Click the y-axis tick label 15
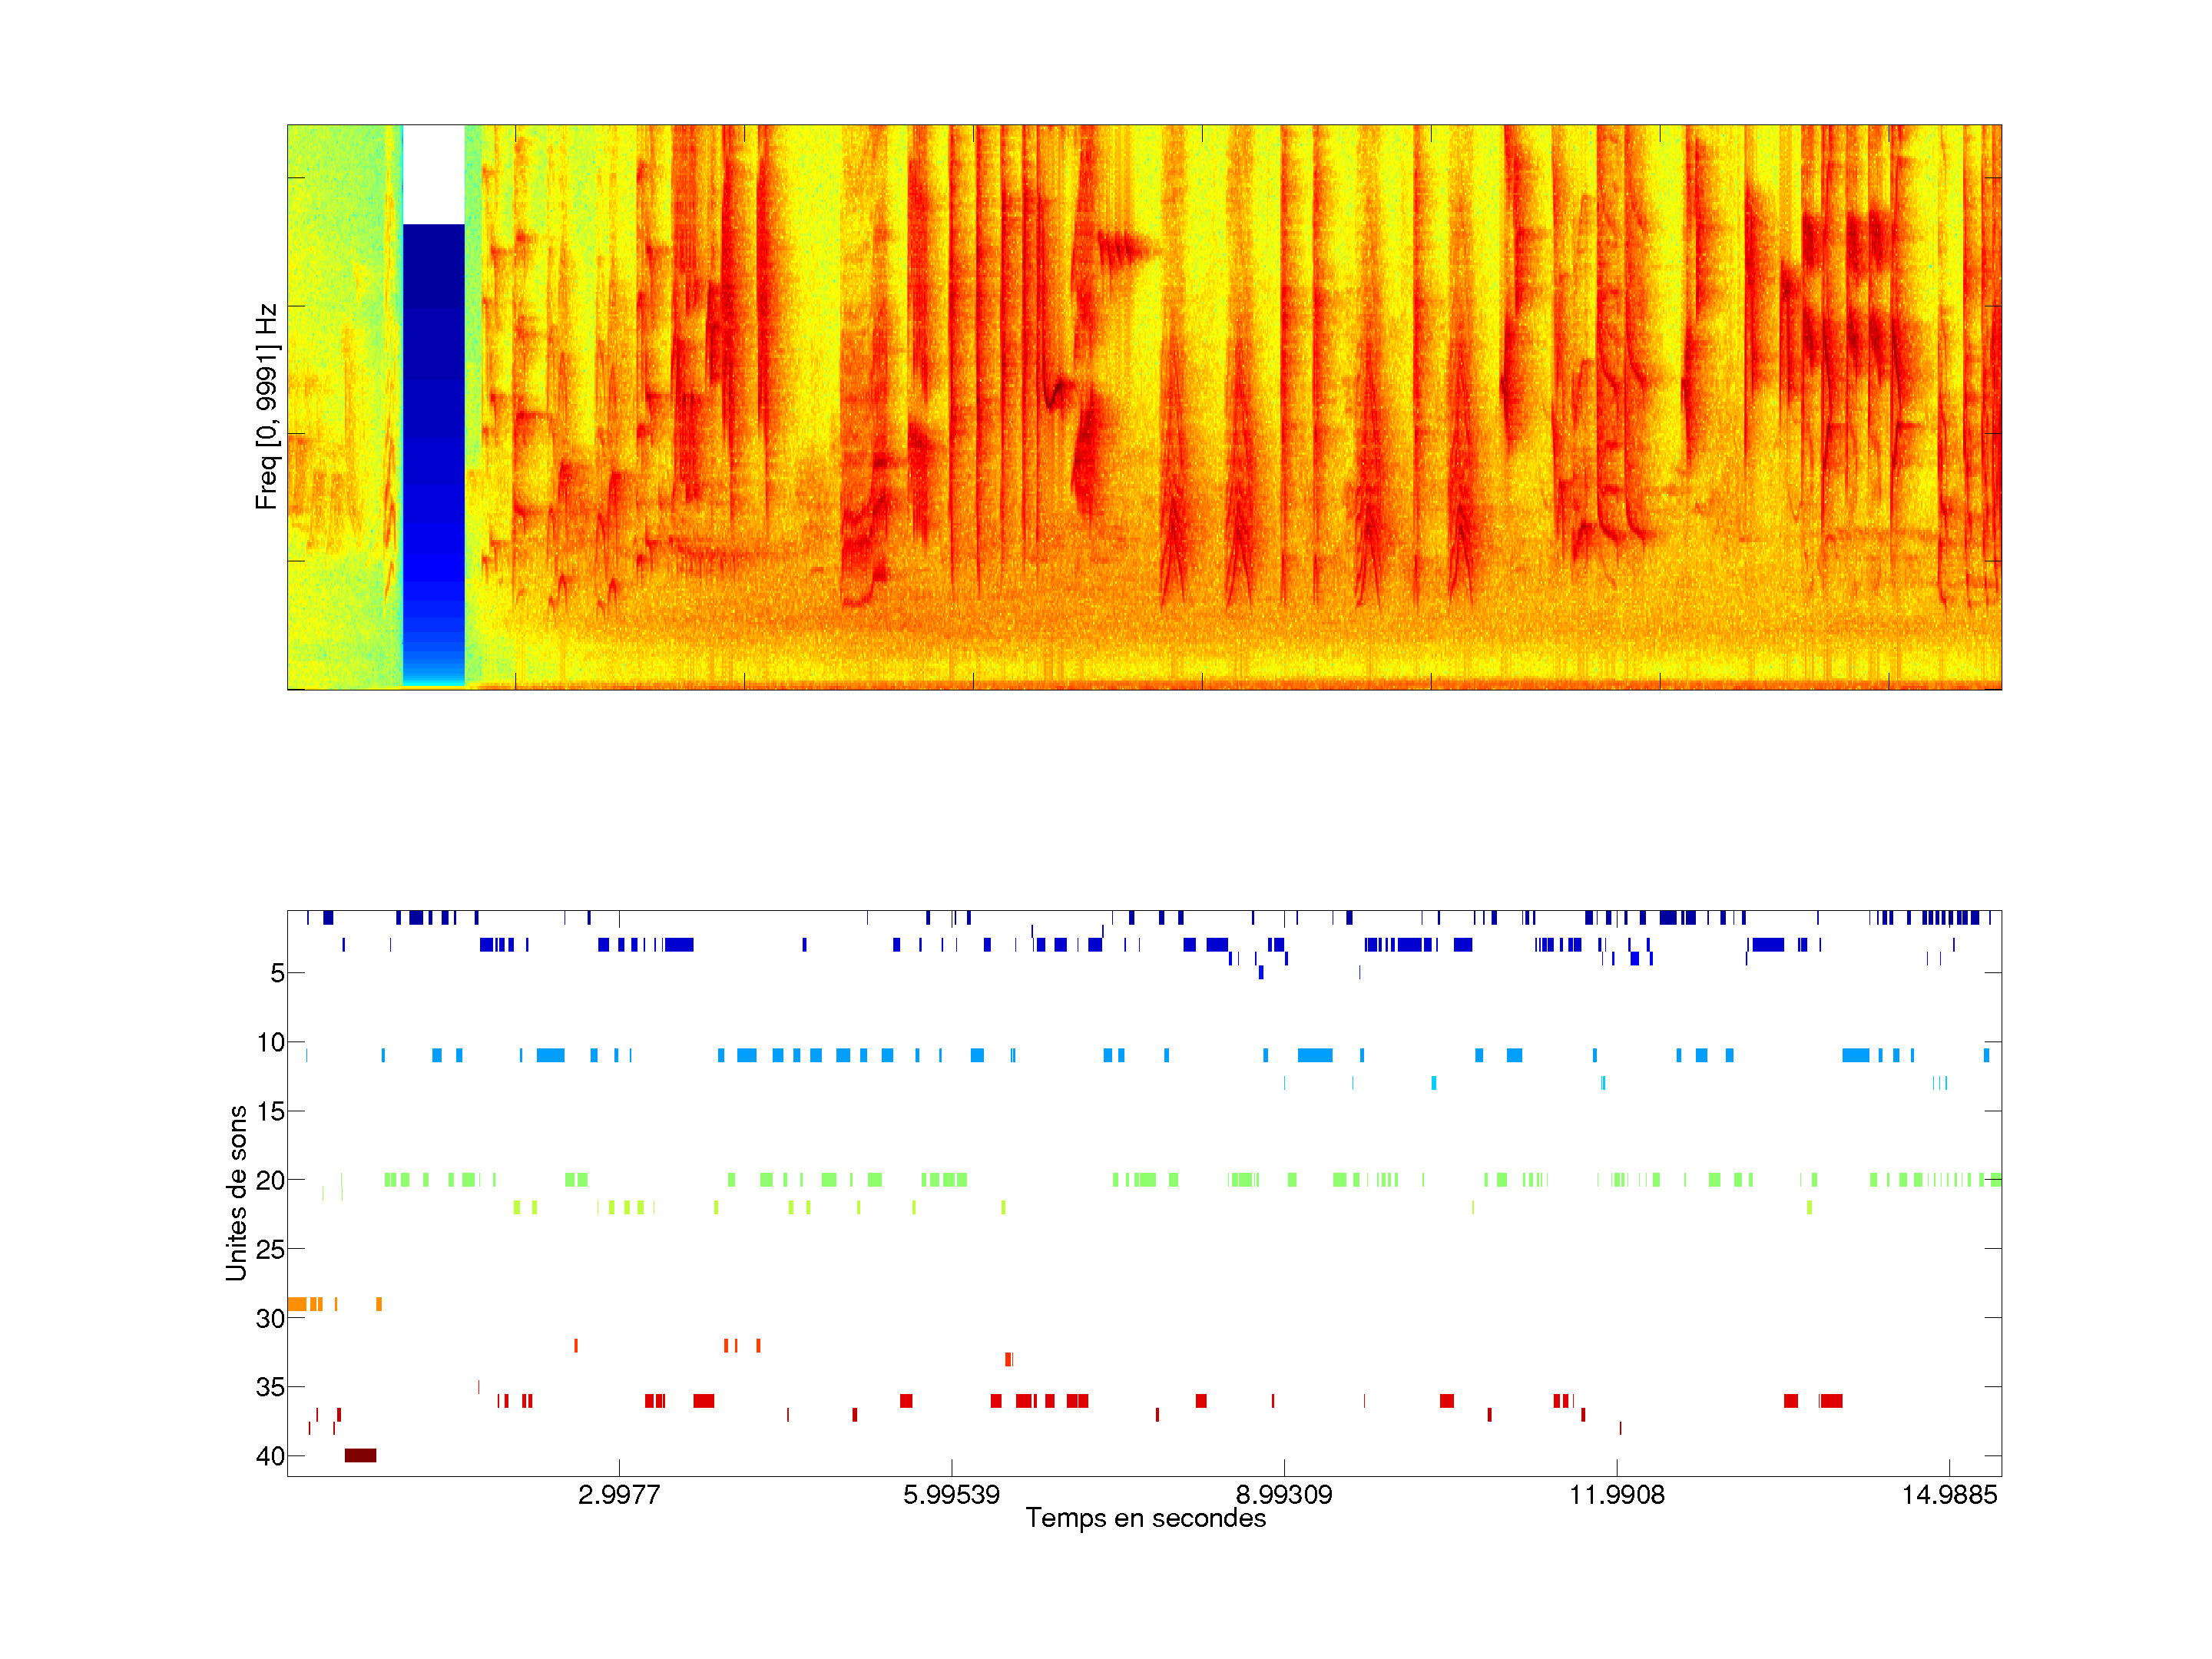This screenshot has width=2212, height=1659. 270,1112
